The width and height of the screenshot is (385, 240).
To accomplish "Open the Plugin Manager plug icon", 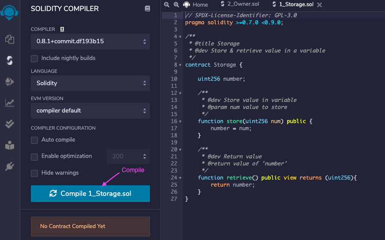I will (10, 167).
